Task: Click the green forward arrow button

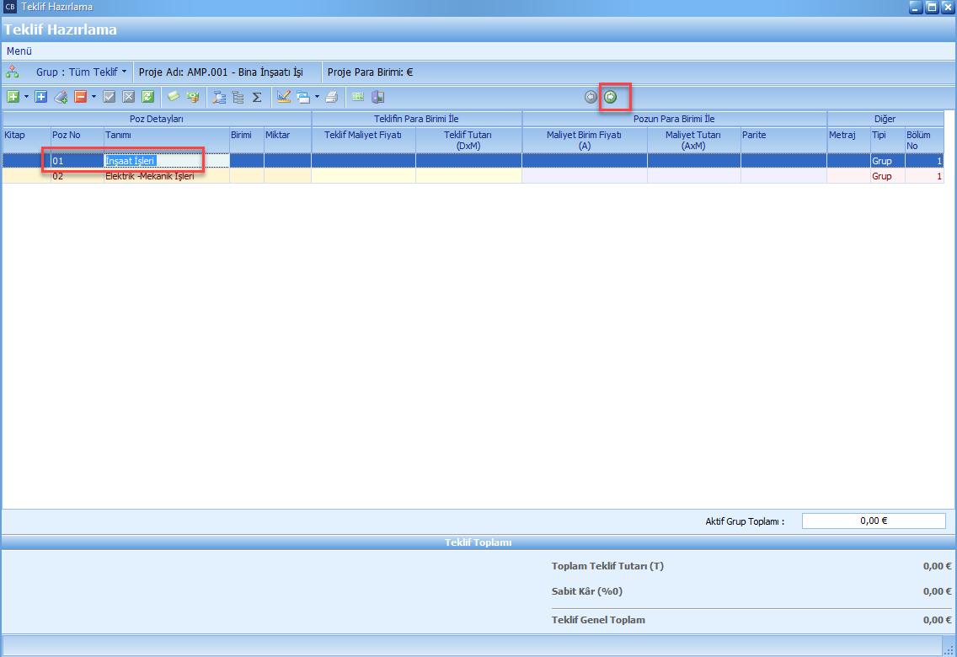Action: [611, 97]
